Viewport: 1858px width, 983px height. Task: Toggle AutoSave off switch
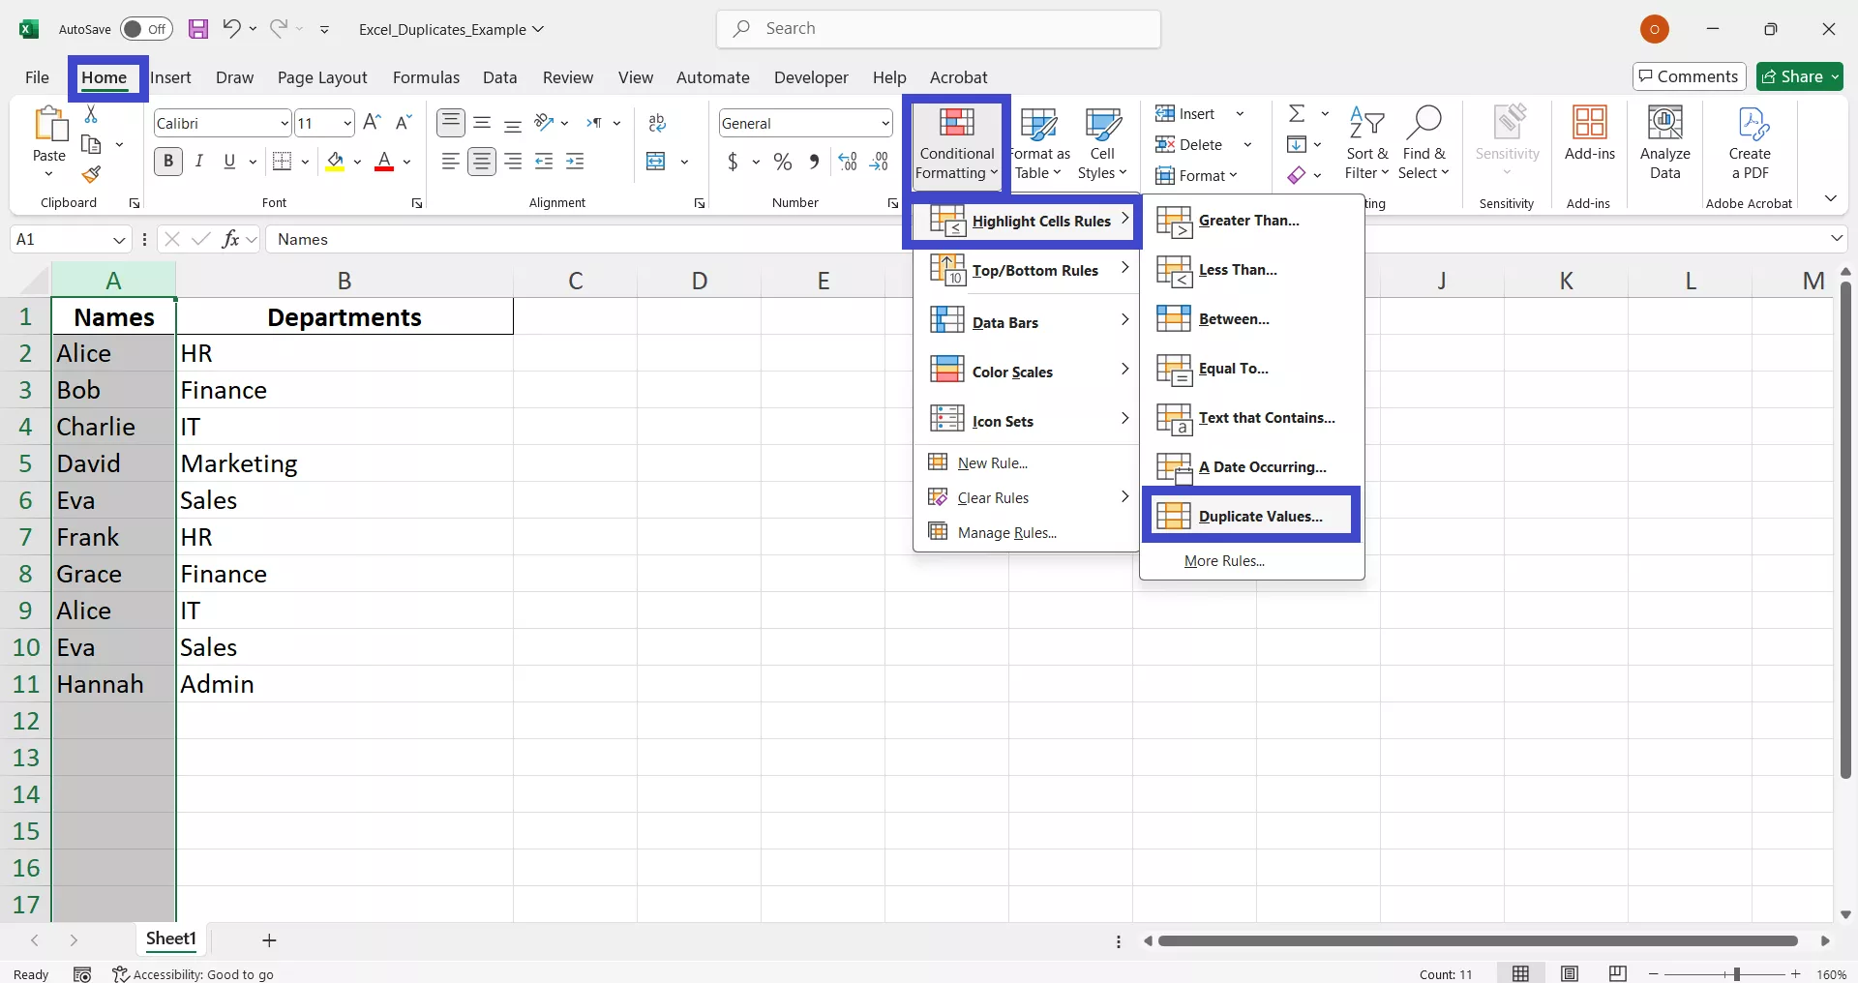[146, 29]
